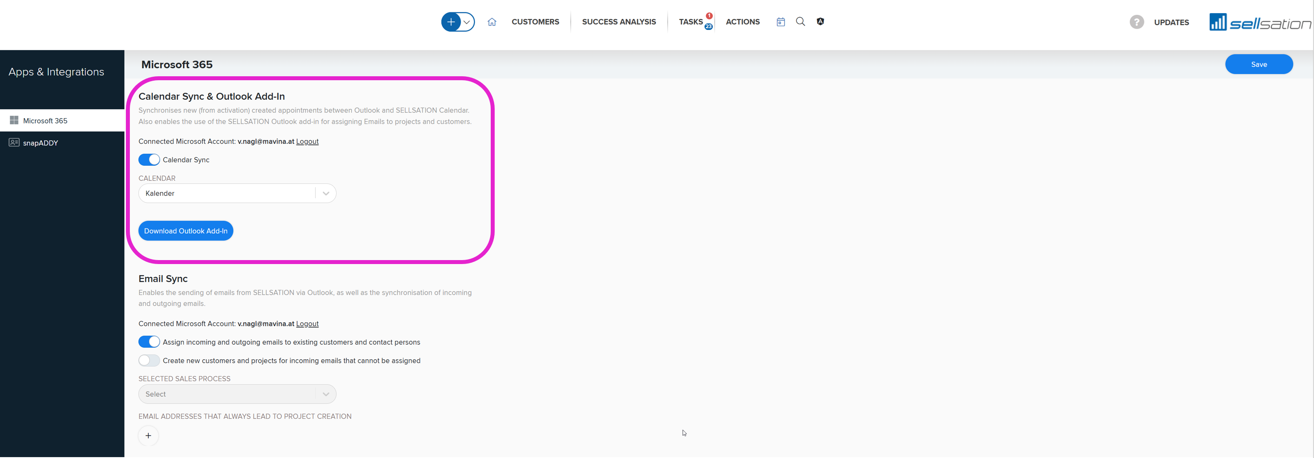The height and width of the screenshot is (458, 1314).
Task: Log out of the Calendar Sync Microsoft account
Action: pyautogui.click(x=307, y=141)
